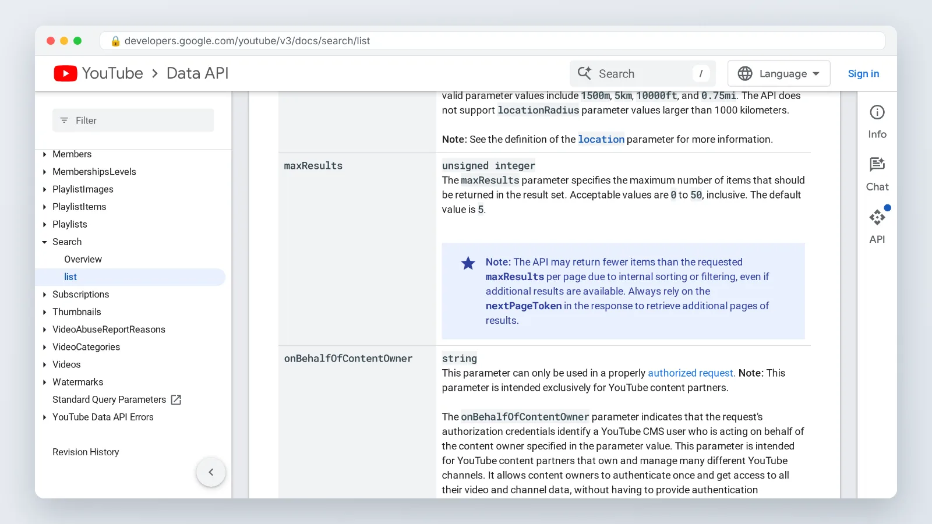Screen dimensions: 932x524
Task: Expand the Members tree section
Action: pyautogui.click(x=44, y=154)
